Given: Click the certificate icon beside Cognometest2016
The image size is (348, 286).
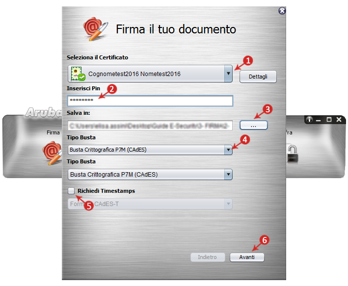Looking at the screenshot, I should pyautogui.click(x=78, y=74).
